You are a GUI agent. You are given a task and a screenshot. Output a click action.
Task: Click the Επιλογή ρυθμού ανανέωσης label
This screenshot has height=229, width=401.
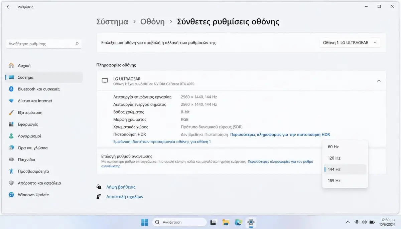(127, 156)
